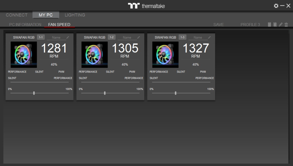Open the PROFILE 3 selector

click(x=250, y=25)
